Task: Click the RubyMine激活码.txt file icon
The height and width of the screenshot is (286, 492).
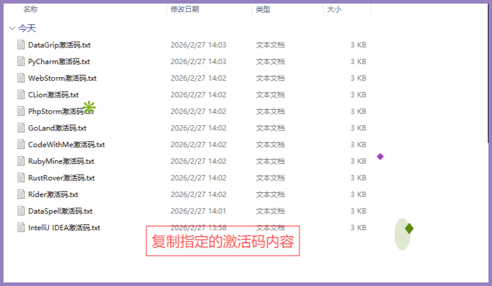Action: click(21, 161)
